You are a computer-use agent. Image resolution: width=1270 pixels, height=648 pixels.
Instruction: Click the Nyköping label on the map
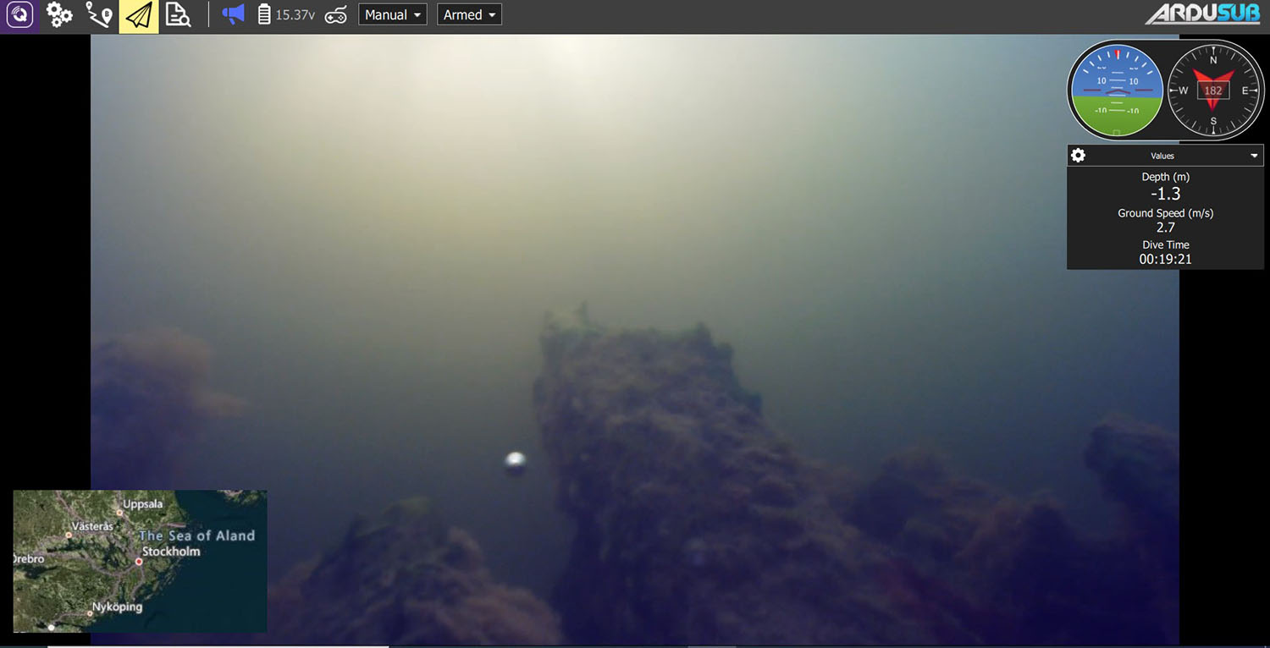point(117,607)
